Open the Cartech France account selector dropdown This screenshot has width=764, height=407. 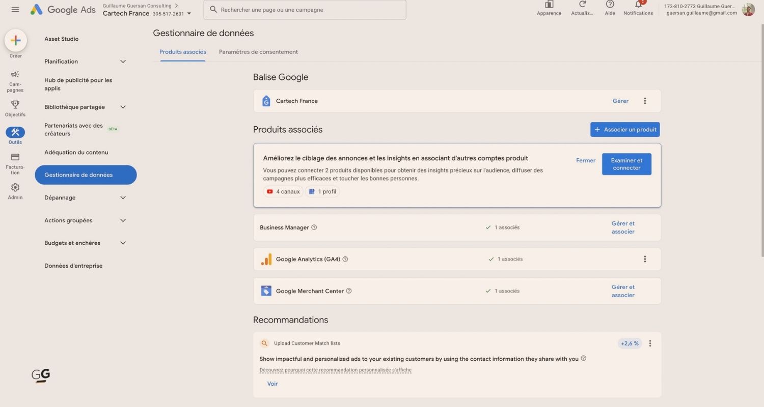click(x=189, y=13)
